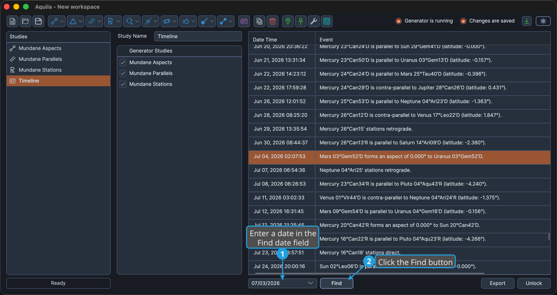This screenshot has width=557, height=295.
Task: Select the Jul 04, 2026 02:07:53 row
Action: pyautogui.click(x=399, y=157)
